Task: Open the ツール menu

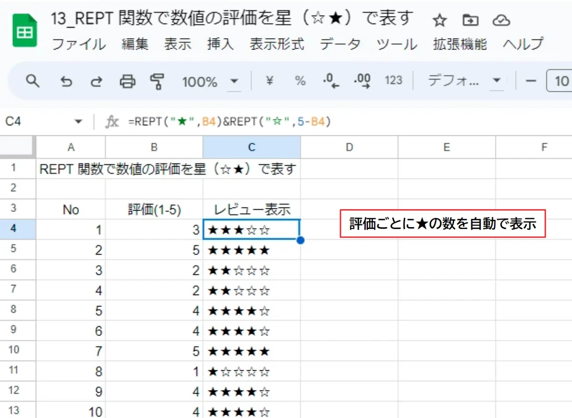Action: click(397, 44)
